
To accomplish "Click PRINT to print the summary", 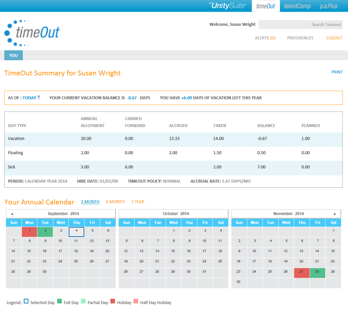I will 337,72.
